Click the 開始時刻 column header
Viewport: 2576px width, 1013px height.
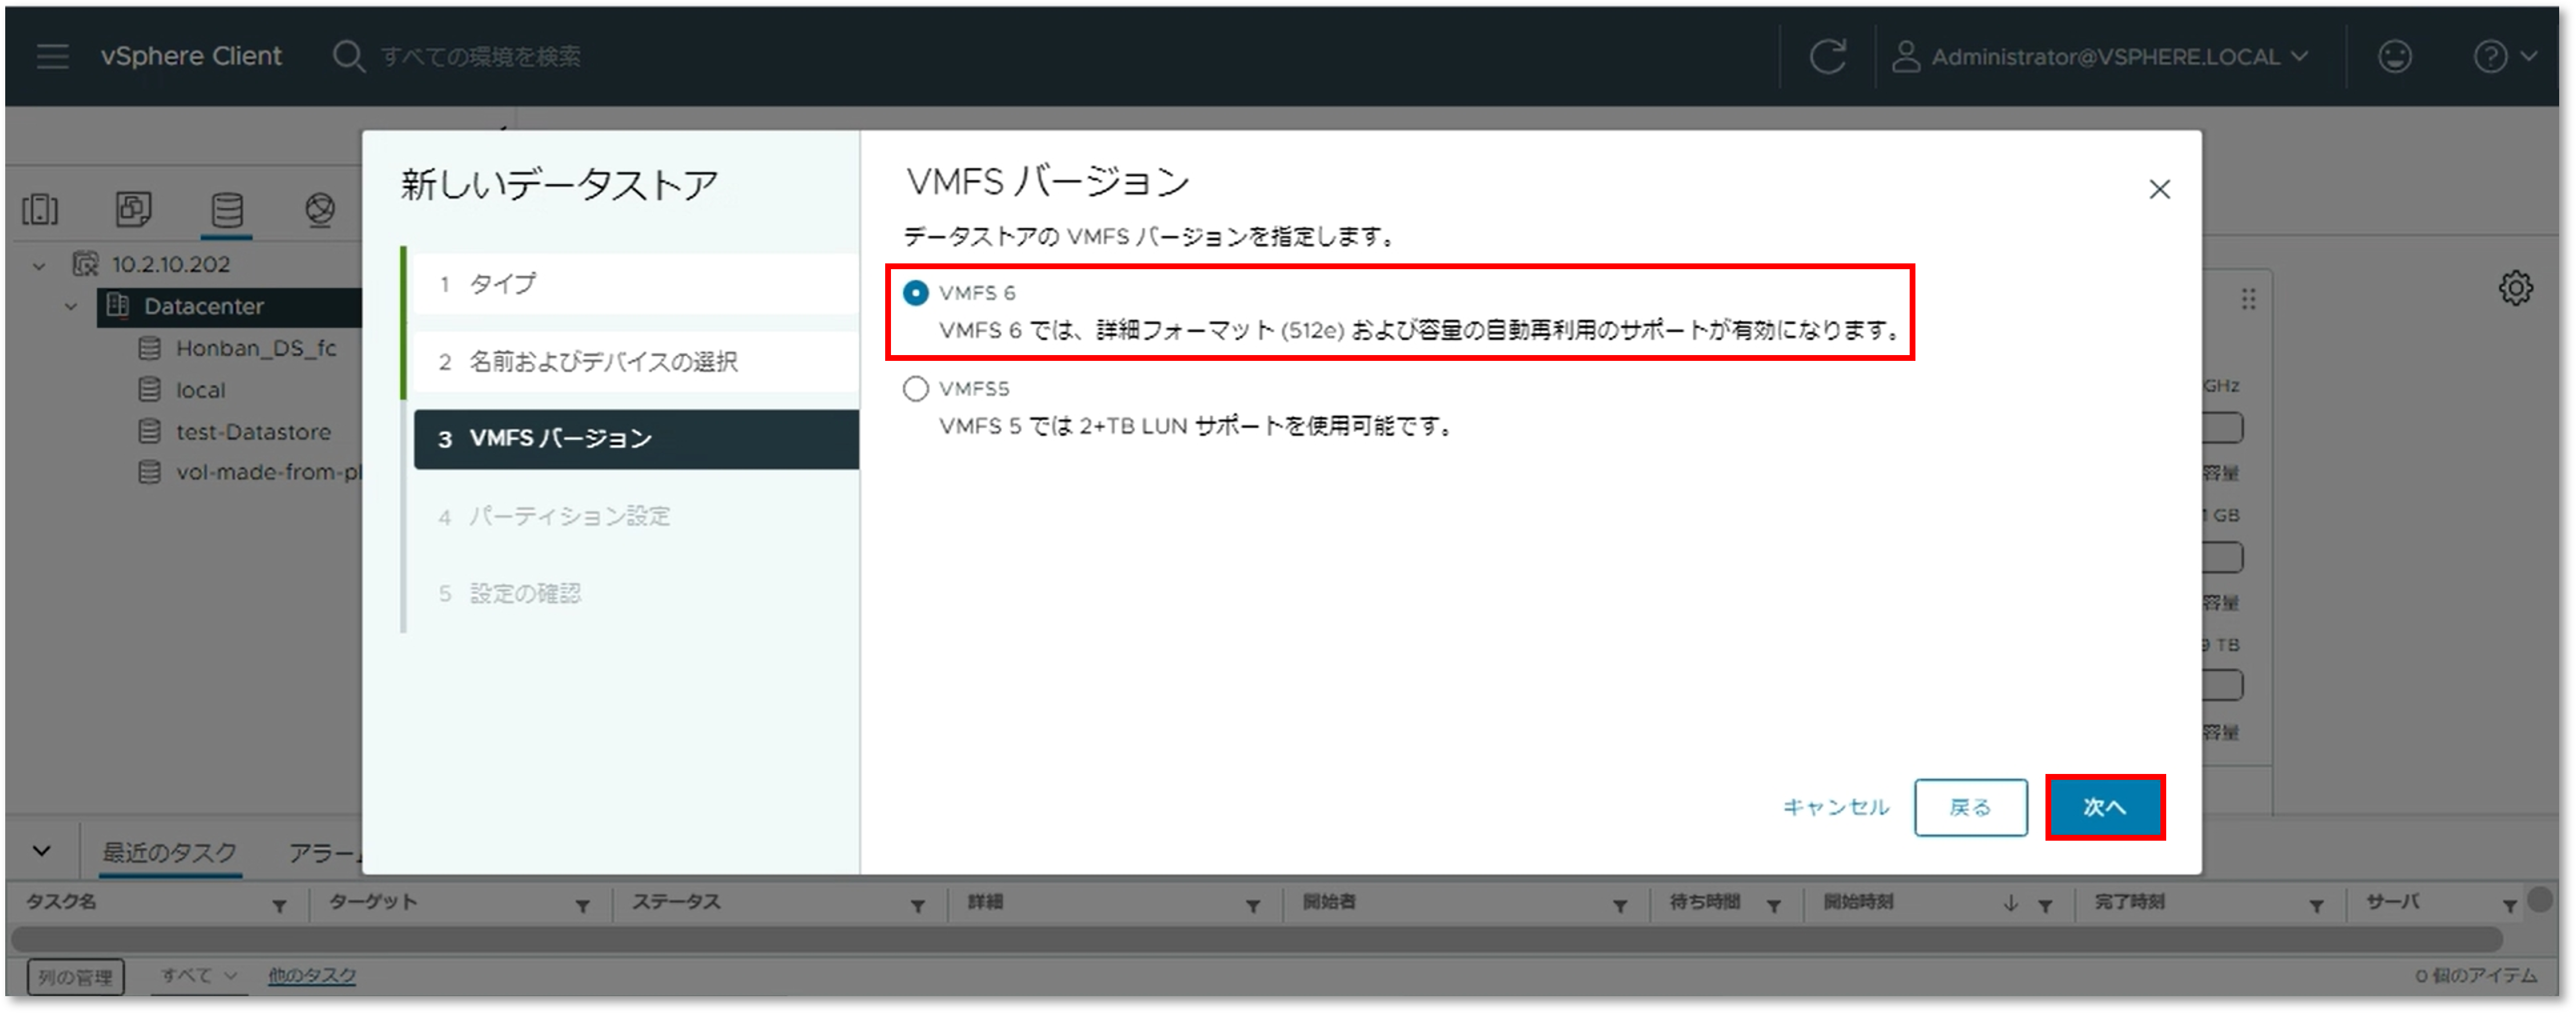click(1858, 902)
